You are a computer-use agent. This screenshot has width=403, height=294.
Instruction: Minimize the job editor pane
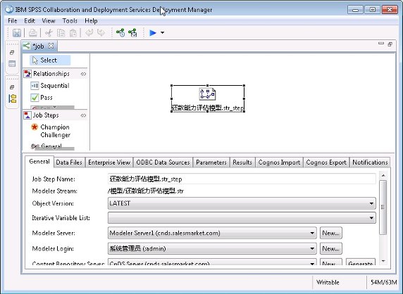(381, 44)
